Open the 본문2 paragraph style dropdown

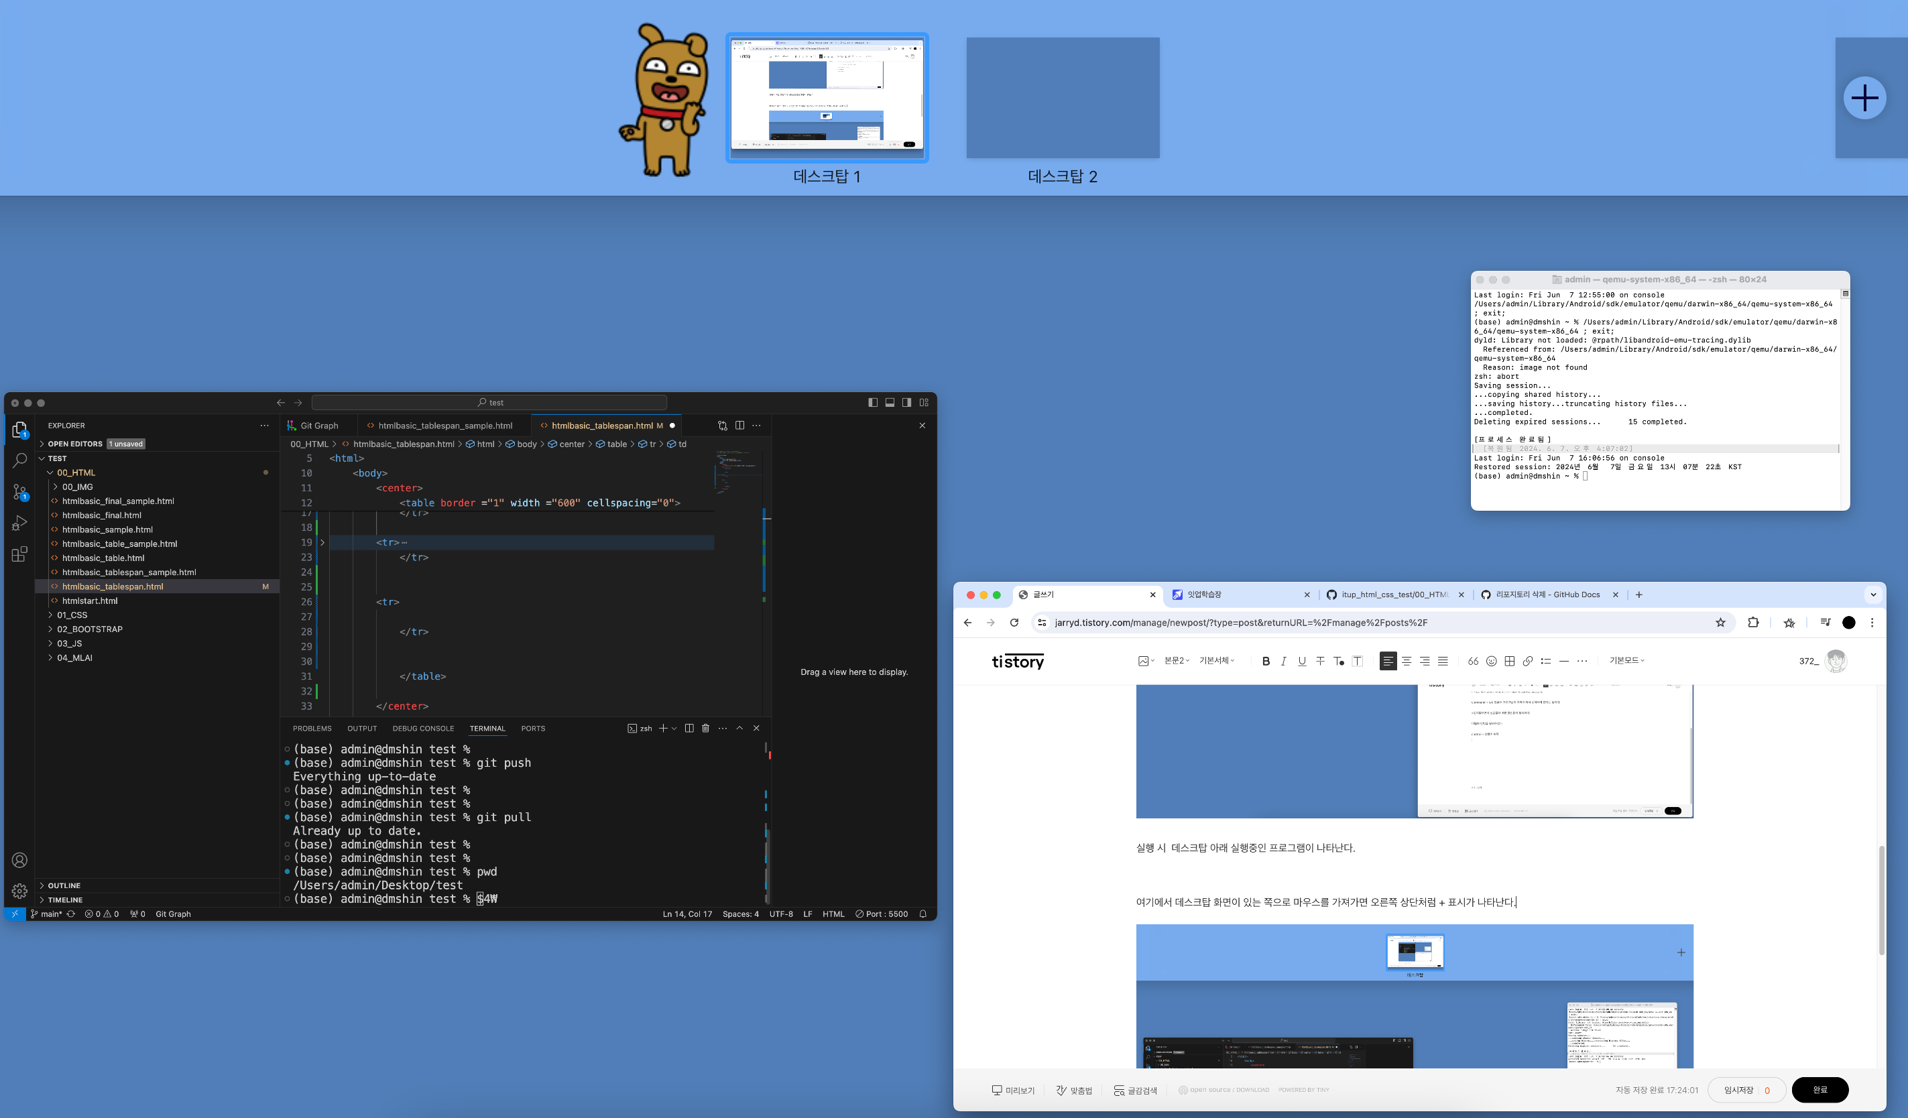[1176, 661]
